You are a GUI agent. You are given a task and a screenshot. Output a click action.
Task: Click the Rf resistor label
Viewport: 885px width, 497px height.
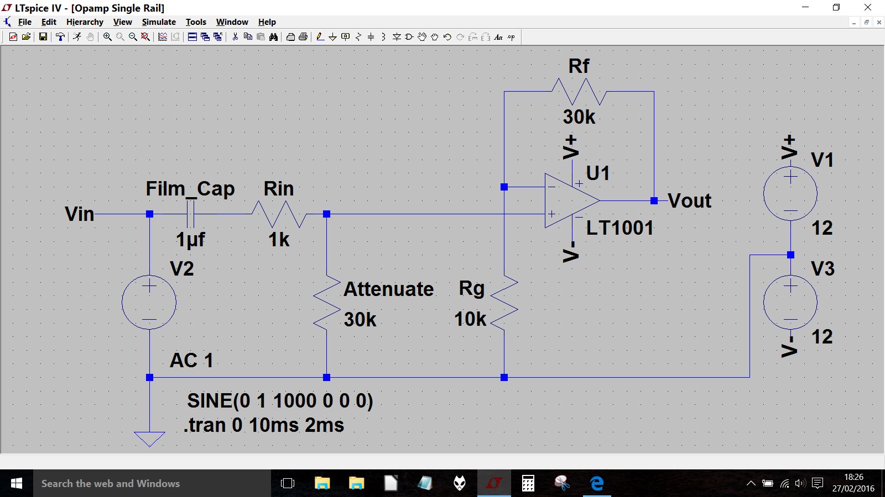tap(579, 66)
